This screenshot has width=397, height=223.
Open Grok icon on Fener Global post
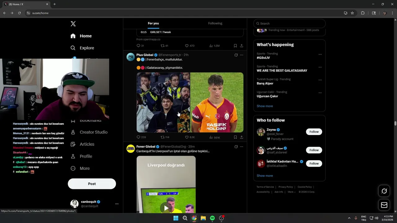(236, 147)
